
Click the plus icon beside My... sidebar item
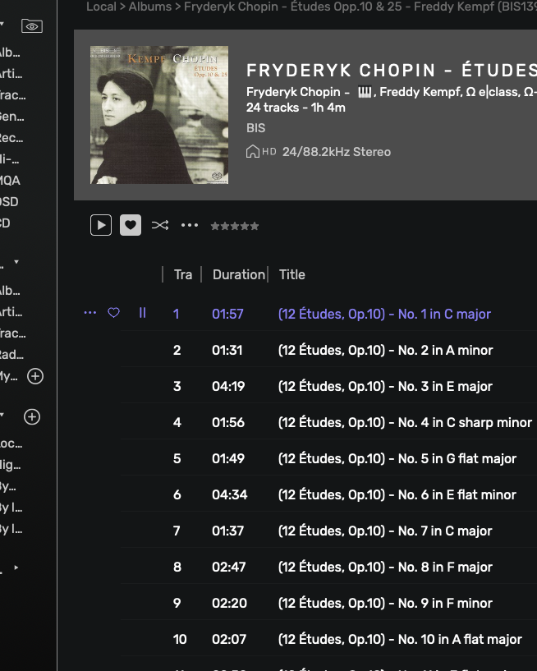point(35,376)
